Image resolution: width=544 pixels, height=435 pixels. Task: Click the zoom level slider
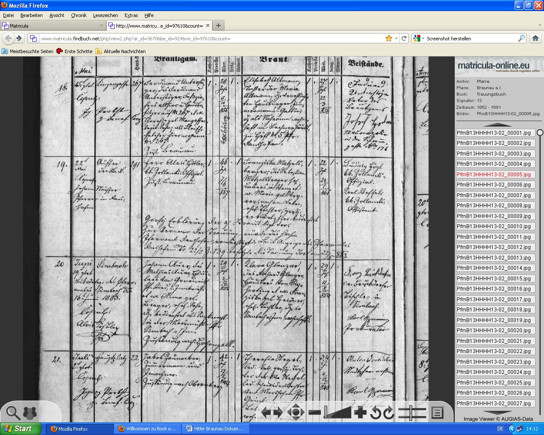(338, 412)
